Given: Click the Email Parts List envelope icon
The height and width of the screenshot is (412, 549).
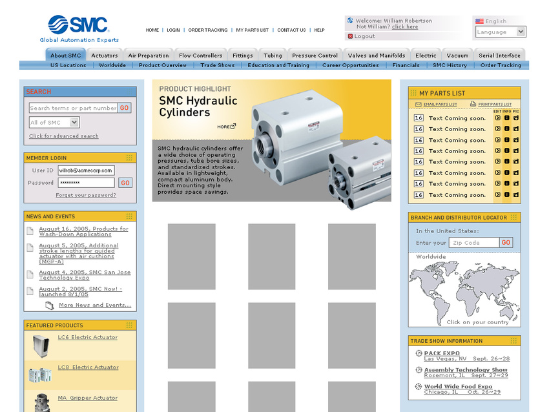Looking at the screenshot, I should click(418, 105).
